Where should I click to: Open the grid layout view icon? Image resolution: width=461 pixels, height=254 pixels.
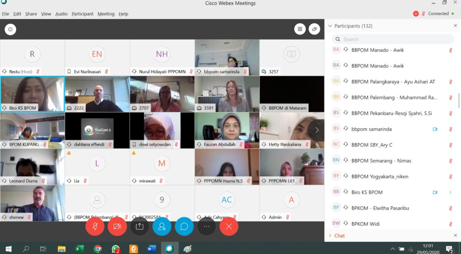point(300,29)
